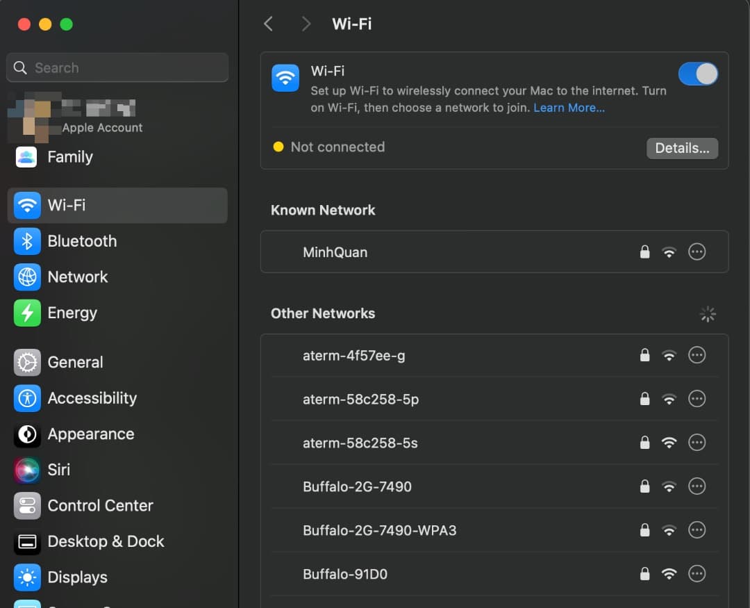Go back using the left chevron
Viewport: 750px width, 608px height.
tap(269, 24)
